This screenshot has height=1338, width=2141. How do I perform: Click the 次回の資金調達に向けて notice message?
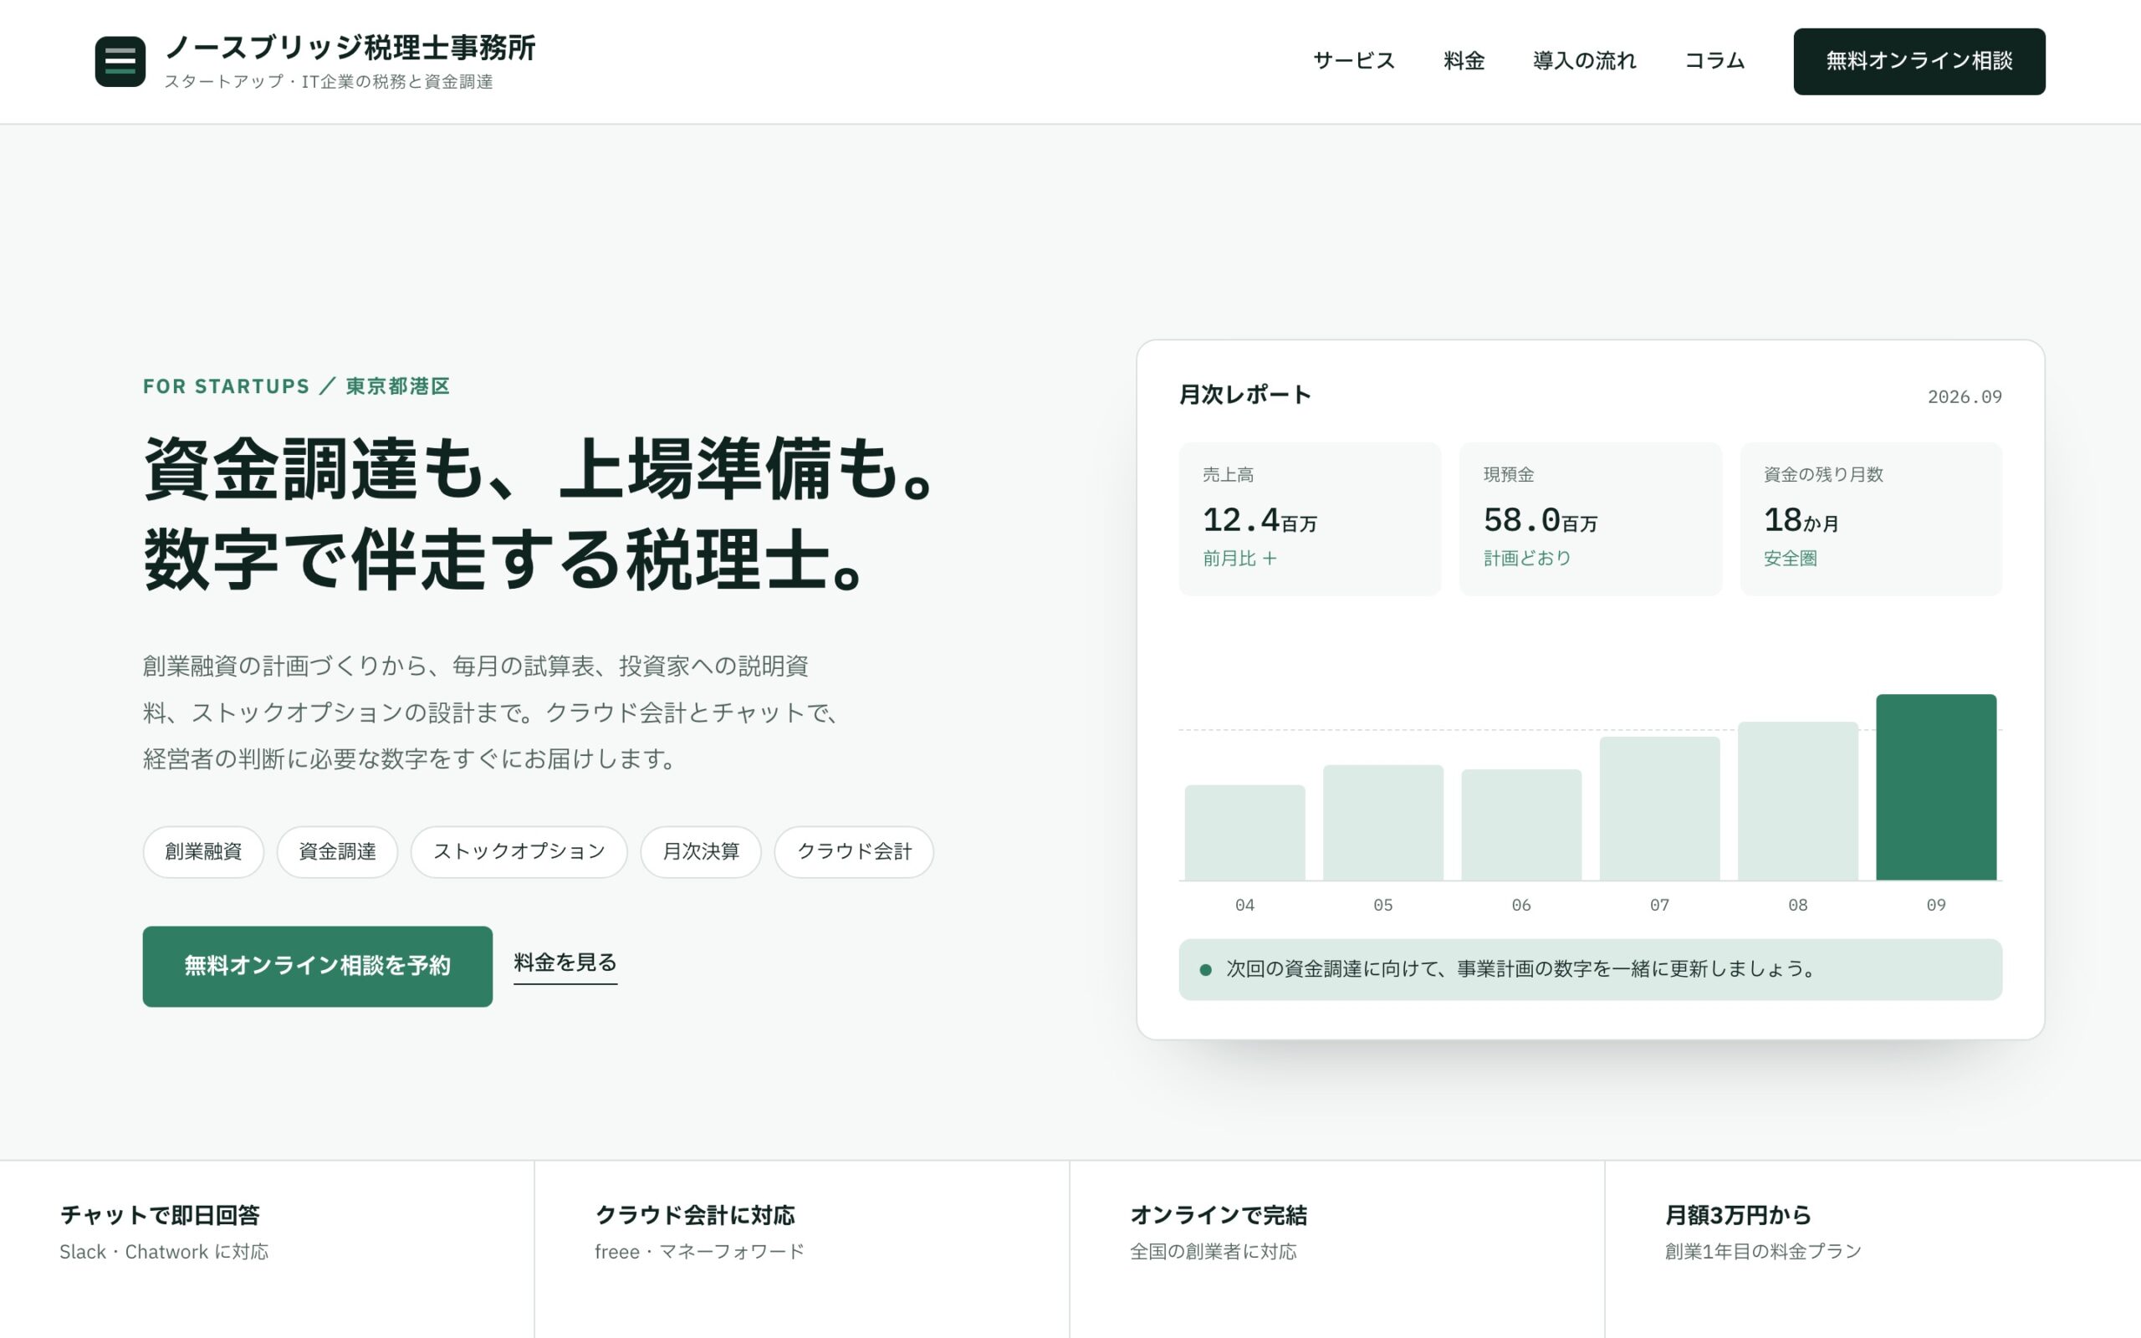[x=1520, y=969]
